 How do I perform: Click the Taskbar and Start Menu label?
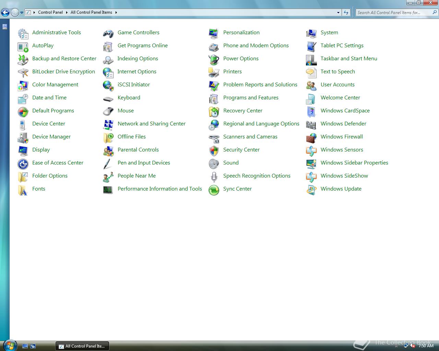[349, 59]
